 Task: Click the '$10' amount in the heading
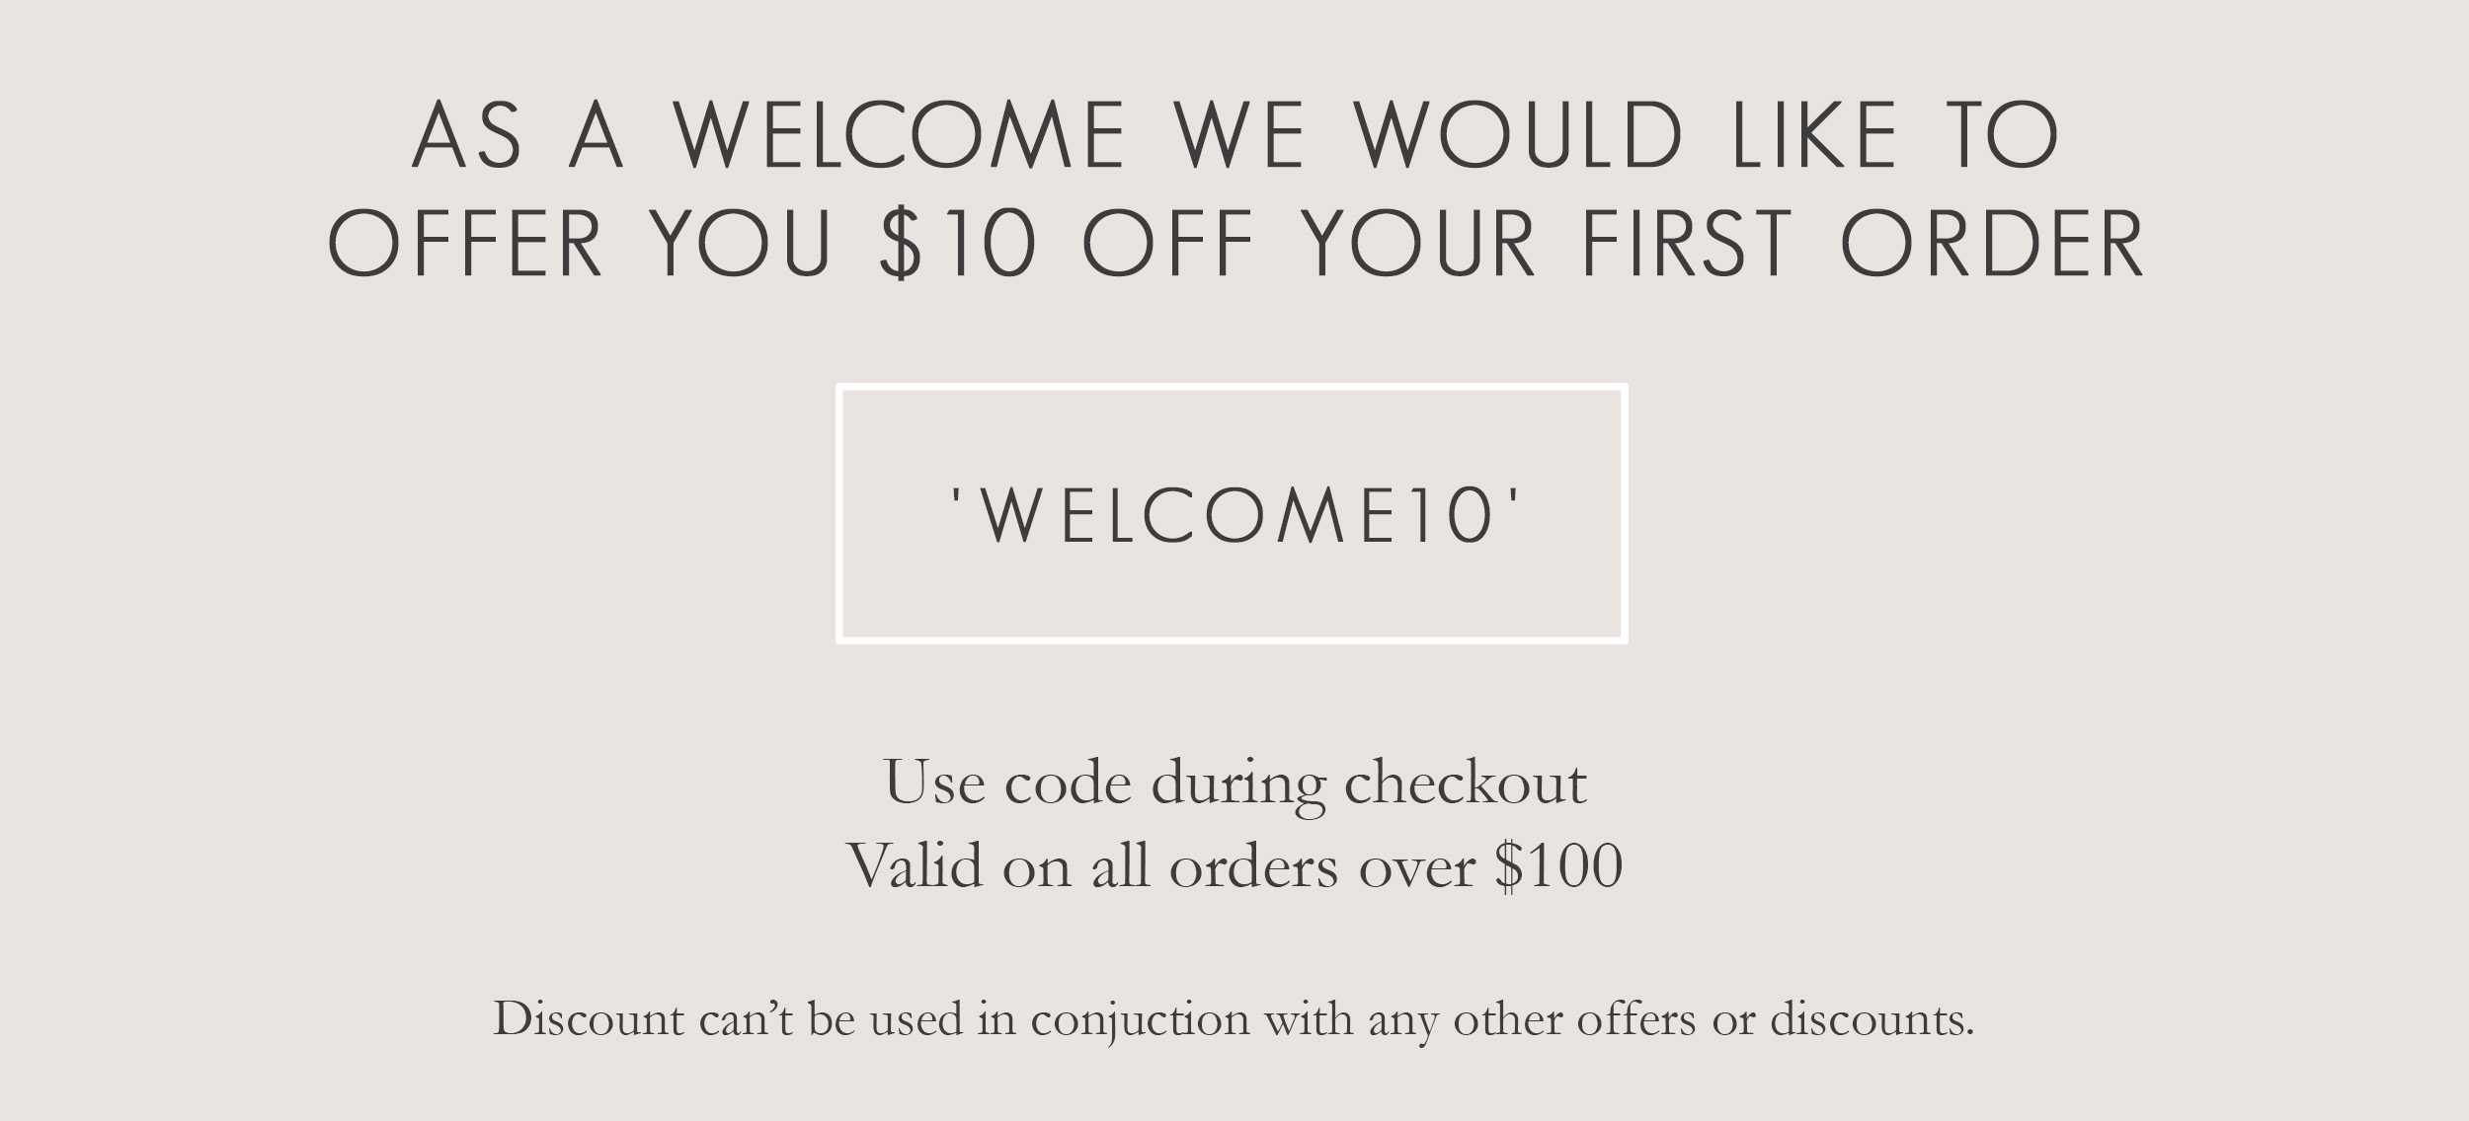(x=958, y=242)
